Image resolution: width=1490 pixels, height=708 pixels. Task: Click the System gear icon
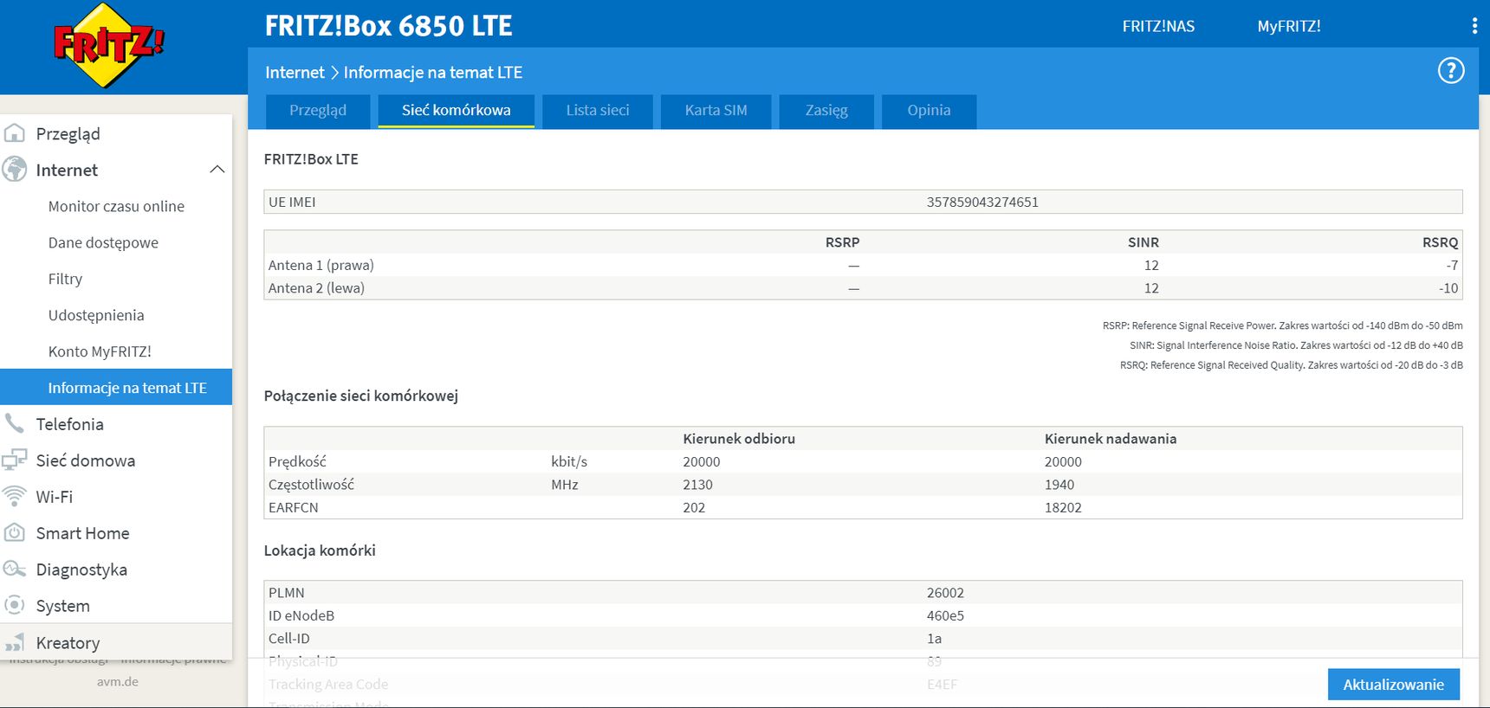(x=15, y=605)
